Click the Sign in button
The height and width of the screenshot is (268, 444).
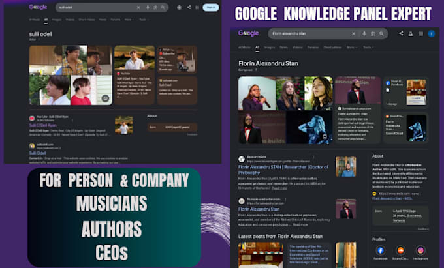tap(211, 7)
